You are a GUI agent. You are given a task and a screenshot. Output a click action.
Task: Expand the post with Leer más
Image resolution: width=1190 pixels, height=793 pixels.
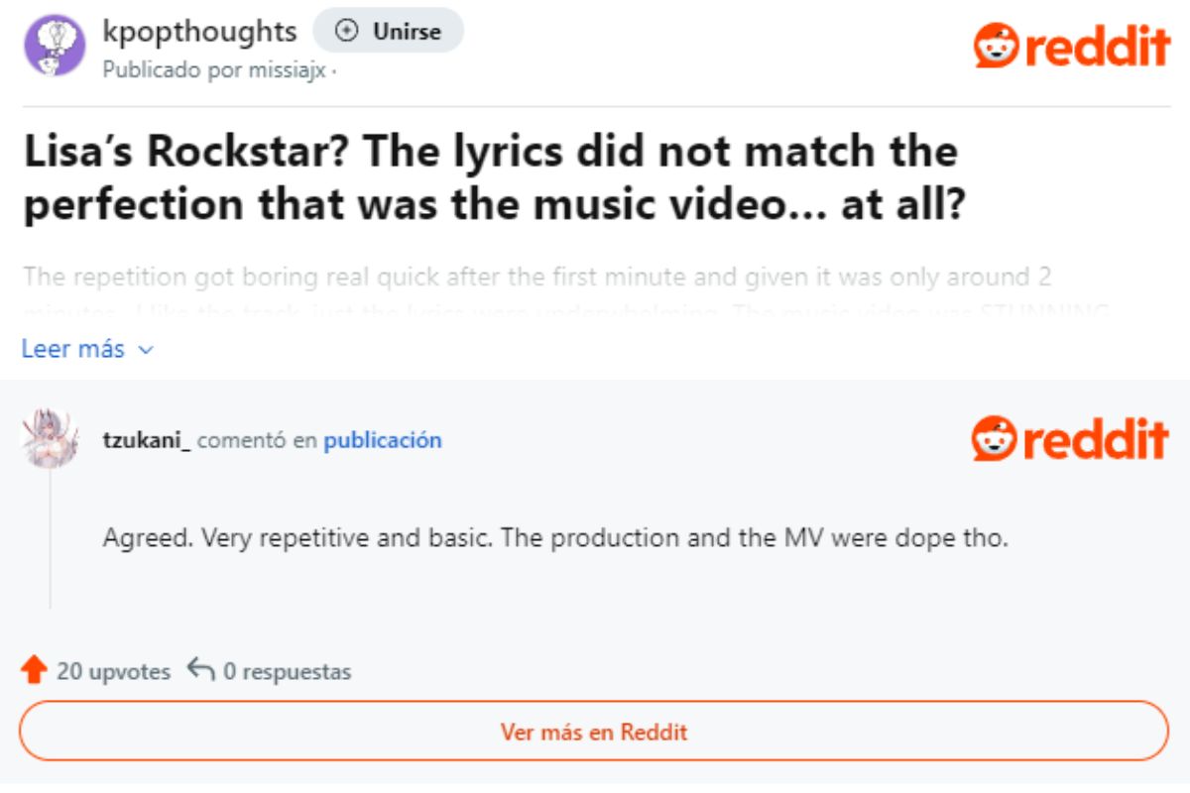(73, 349)
